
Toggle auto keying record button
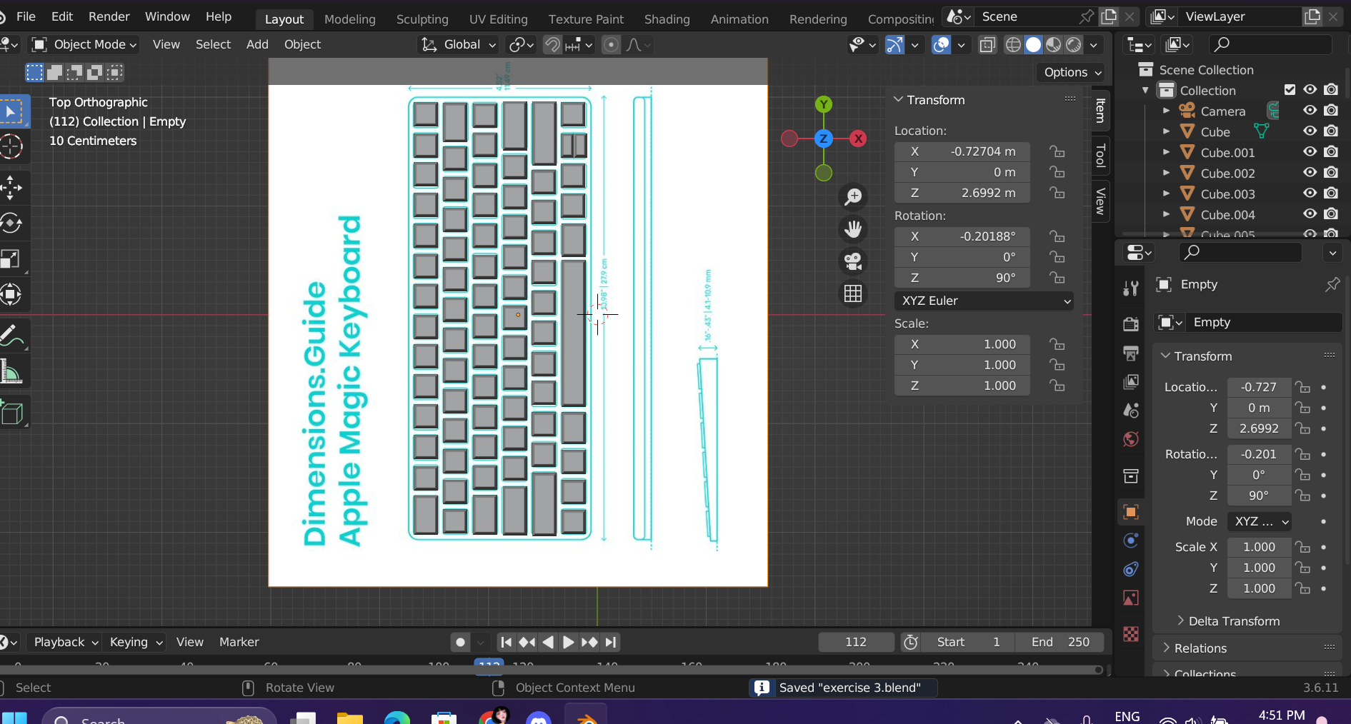coord(460,642)
